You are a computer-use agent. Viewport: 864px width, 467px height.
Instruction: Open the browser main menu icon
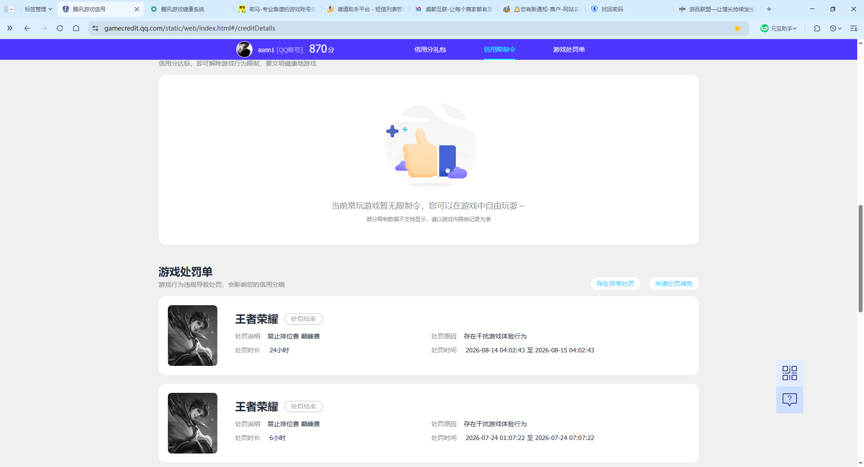tap(854, 28)
